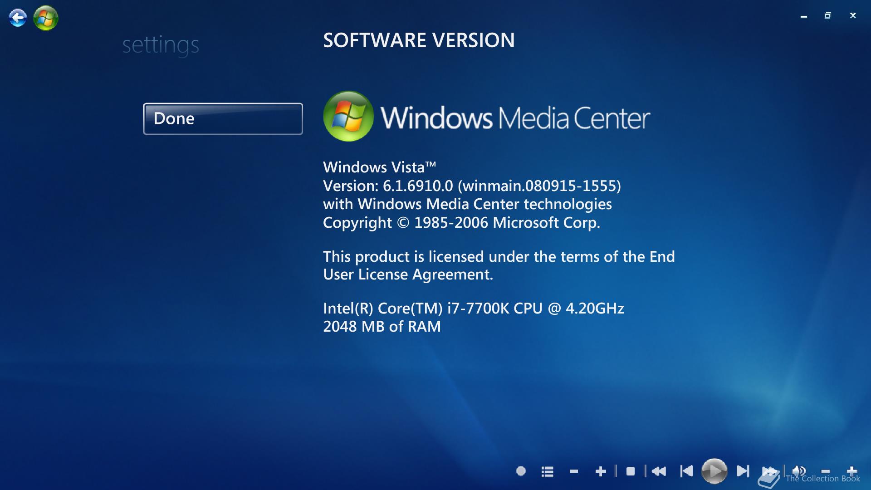The height and width of the screenshot is (490, 871).
Task: Rewind with the double left arrow
Action: pos(659,471)
